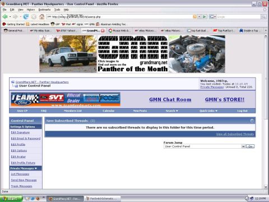This screenshot has height=202, width=269.
Task: Go to the browser Home icon
Action: (42, 17)
